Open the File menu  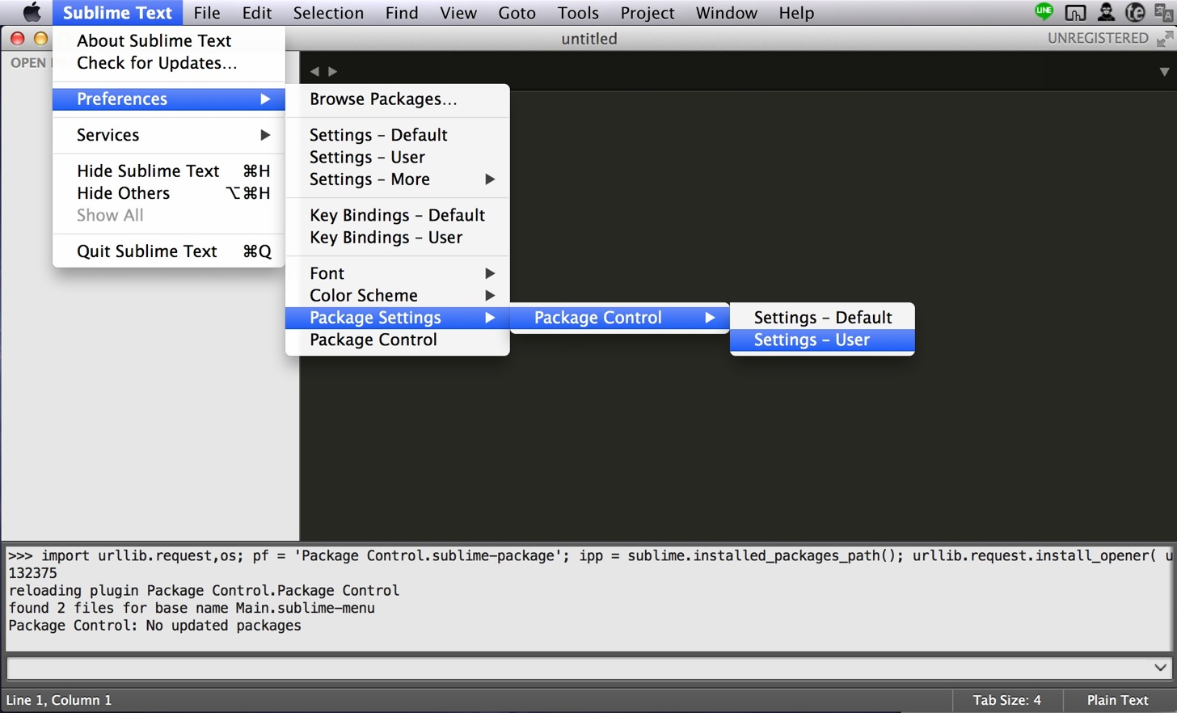207,13
